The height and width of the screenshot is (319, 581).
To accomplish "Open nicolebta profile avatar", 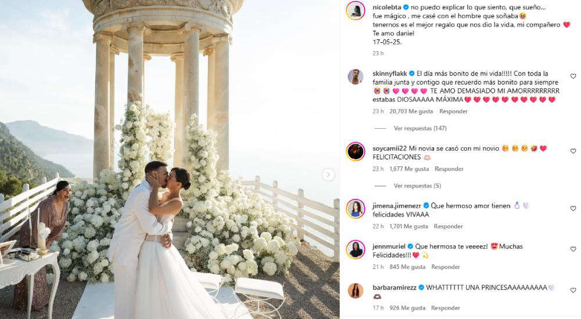I will click(356, 11).
